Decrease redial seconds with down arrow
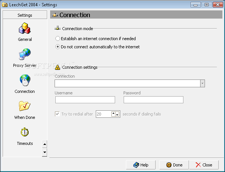This screenshot has height=172, width=225. click(117, 115)
